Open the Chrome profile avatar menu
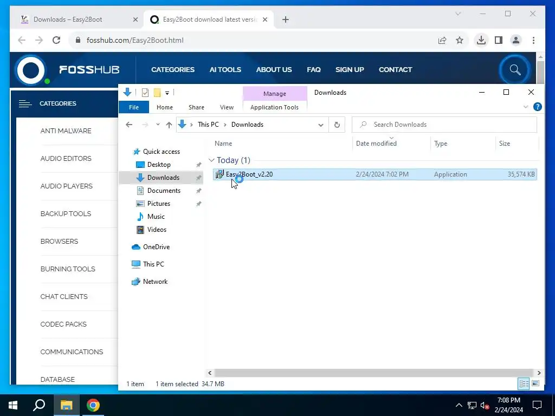 (516, 40)
